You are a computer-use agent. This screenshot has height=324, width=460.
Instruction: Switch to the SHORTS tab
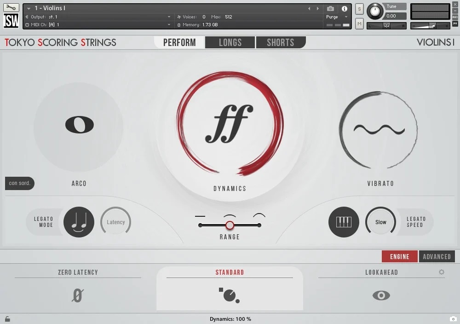pos(280,42)
